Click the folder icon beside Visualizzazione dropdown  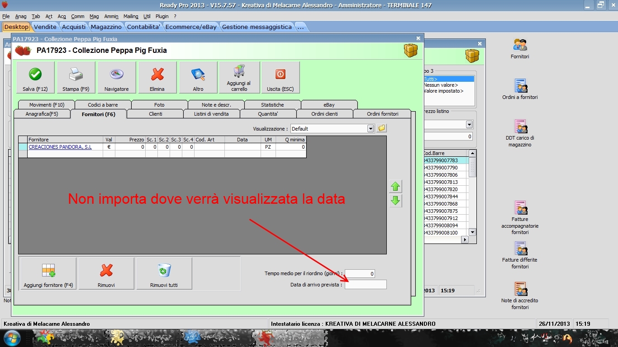[381, 128]
